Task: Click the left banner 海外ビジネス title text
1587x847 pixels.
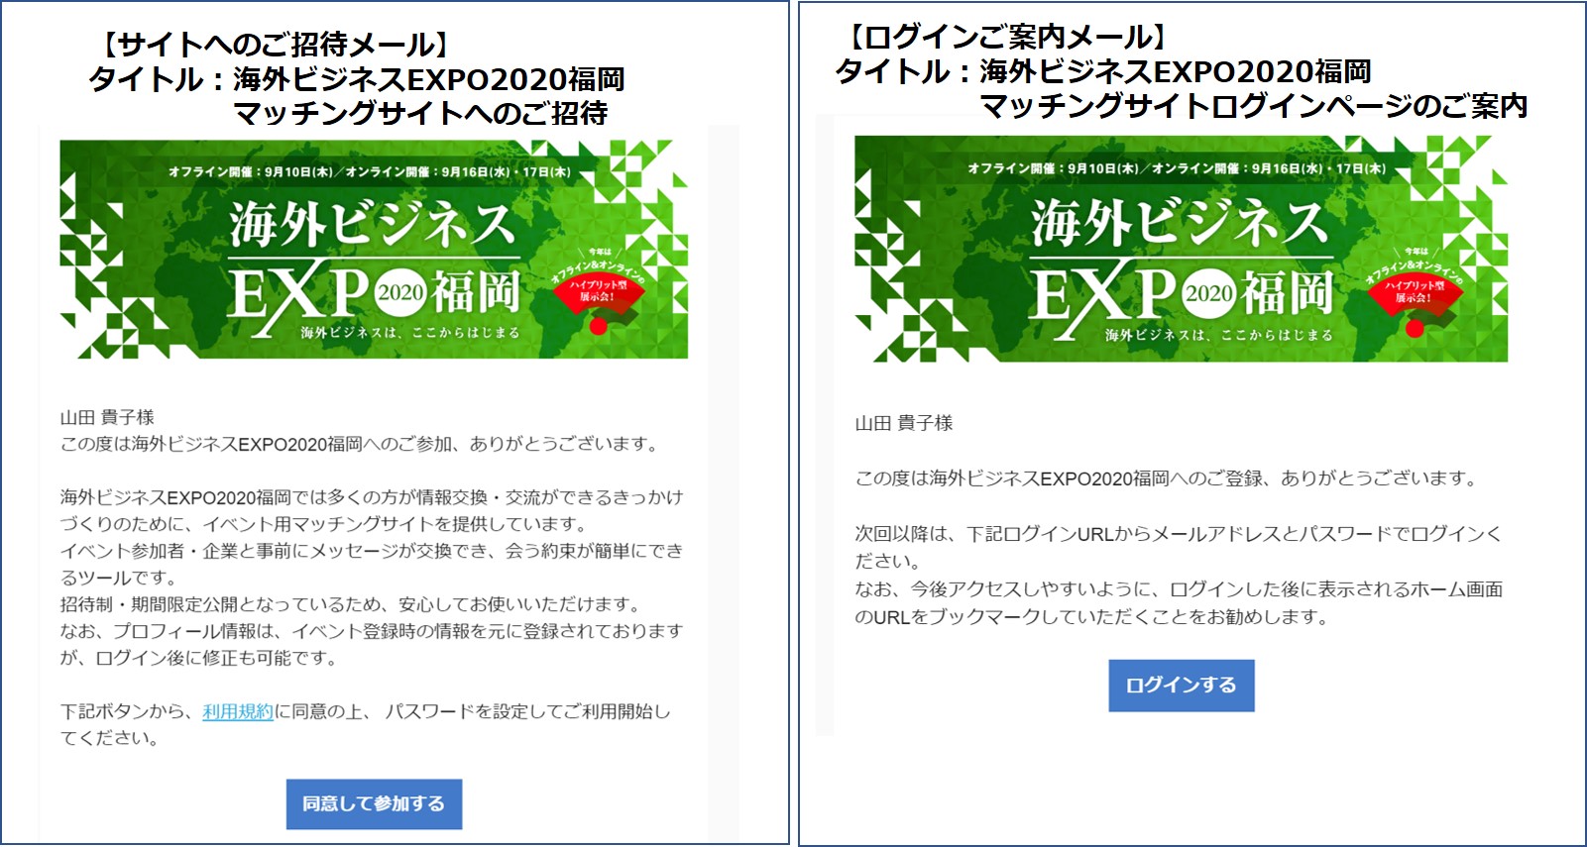Action: [x=373, y=224]
